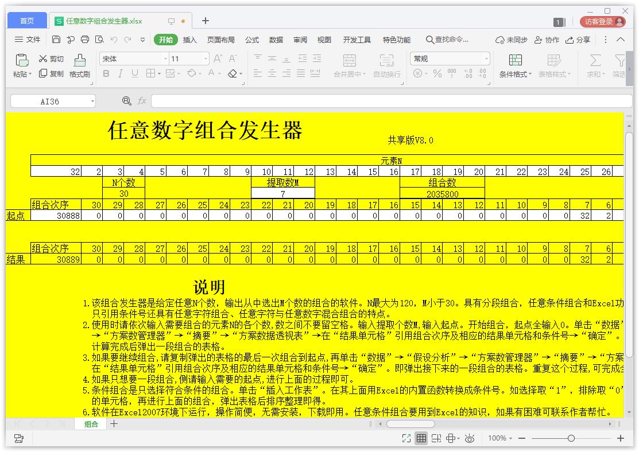The width and height of the screenshot is (639, 452).
Task: Click the 分享 (Share) button
Action: coord(578,40)
